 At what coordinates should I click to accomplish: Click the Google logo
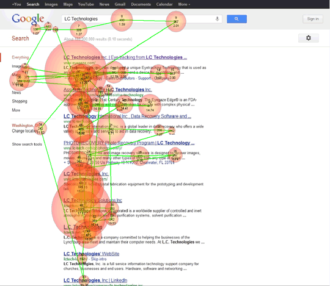28,20
